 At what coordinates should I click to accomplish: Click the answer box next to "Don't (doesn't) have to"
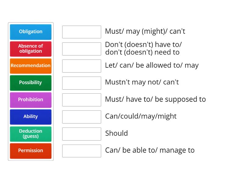coord(81,49)
